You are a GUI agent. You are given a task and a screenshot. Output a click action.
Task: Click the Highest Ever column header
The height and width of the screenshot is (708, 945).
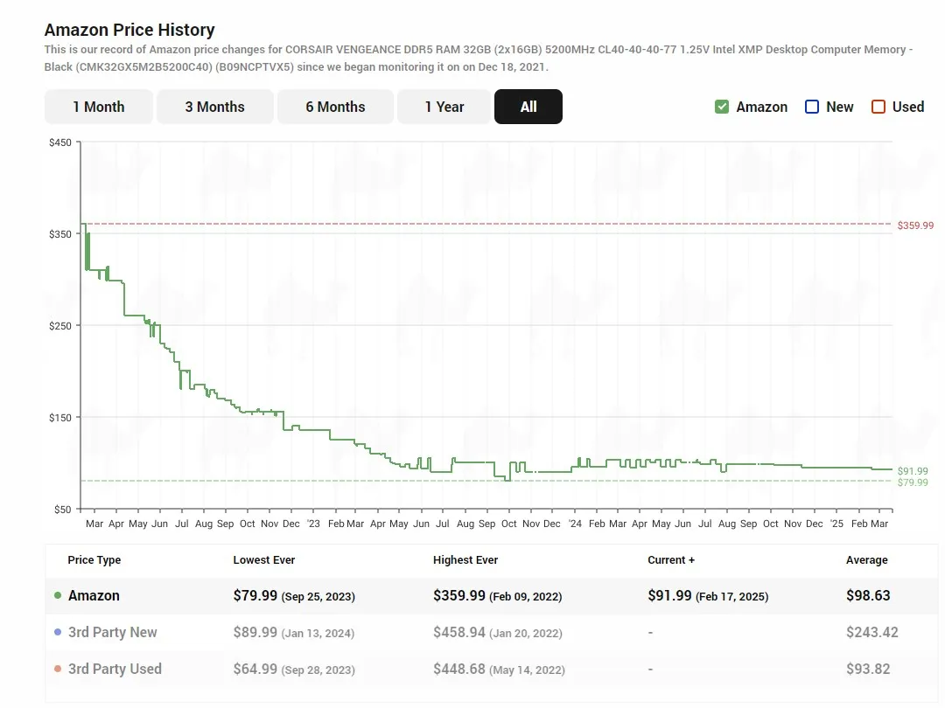point(465,560)
